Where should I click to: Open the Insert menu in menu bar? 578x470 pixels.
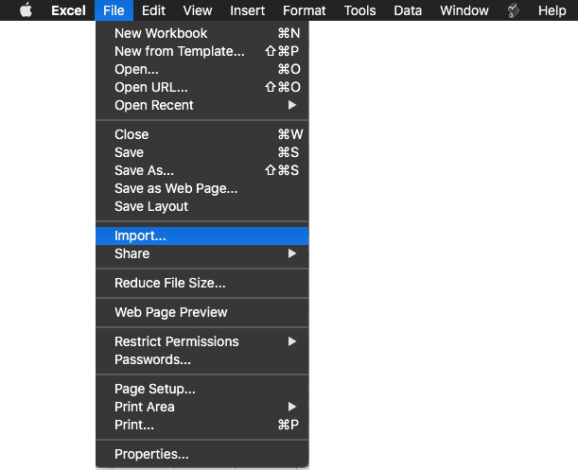click(x=248, y=10)
